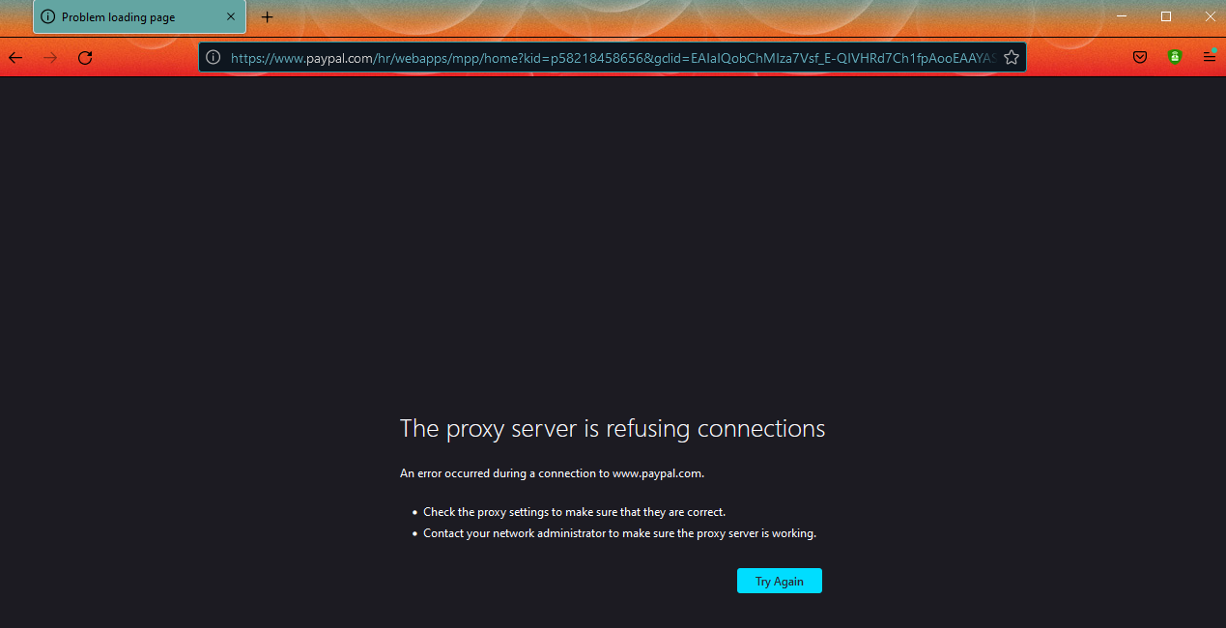Open site information icon in address bar
The image size is (1226, 628).
[214, 58]
